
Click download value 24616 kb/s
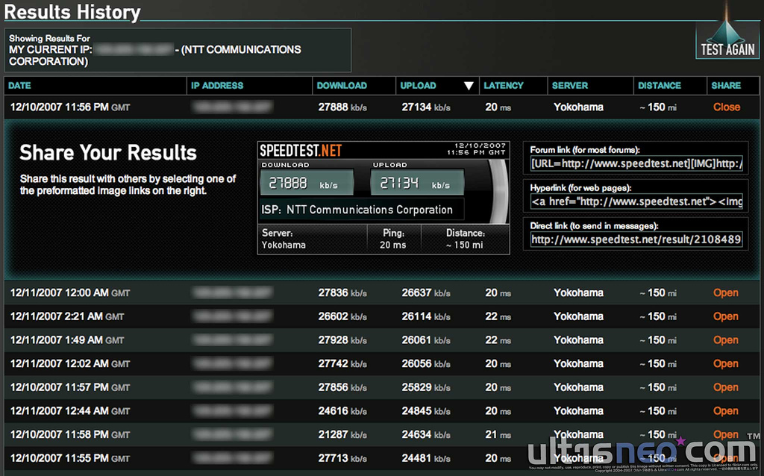342,411
